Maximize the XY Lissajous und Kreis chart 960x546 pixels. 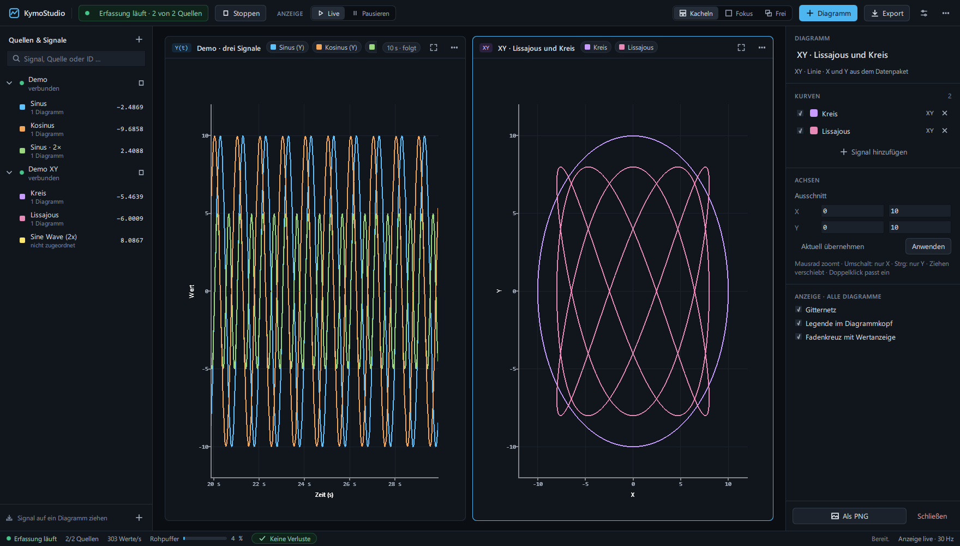(x=741, y=48)
